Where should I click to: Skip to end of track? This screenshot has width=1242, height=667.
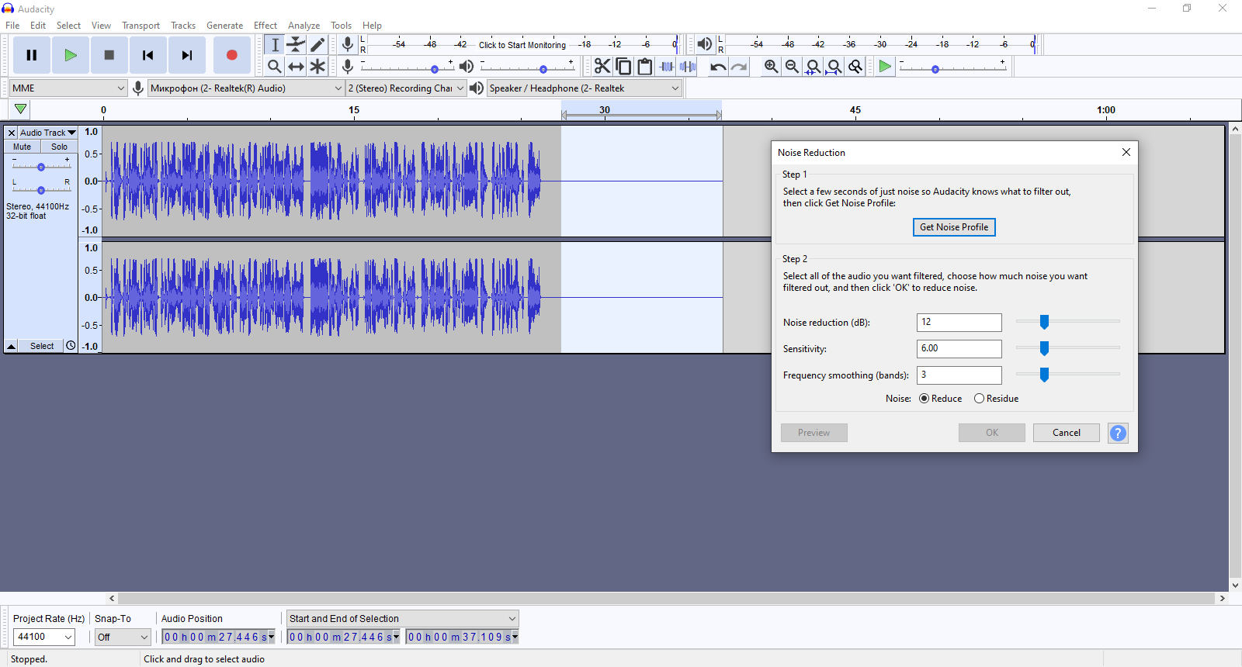coord(187,55)
